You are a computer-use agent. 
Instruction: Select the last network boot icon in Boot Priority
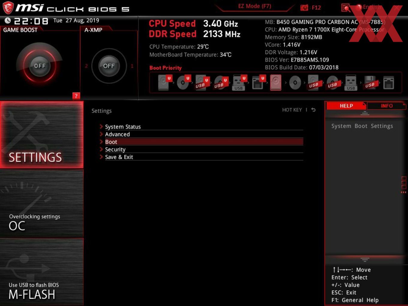click(388, 82)
